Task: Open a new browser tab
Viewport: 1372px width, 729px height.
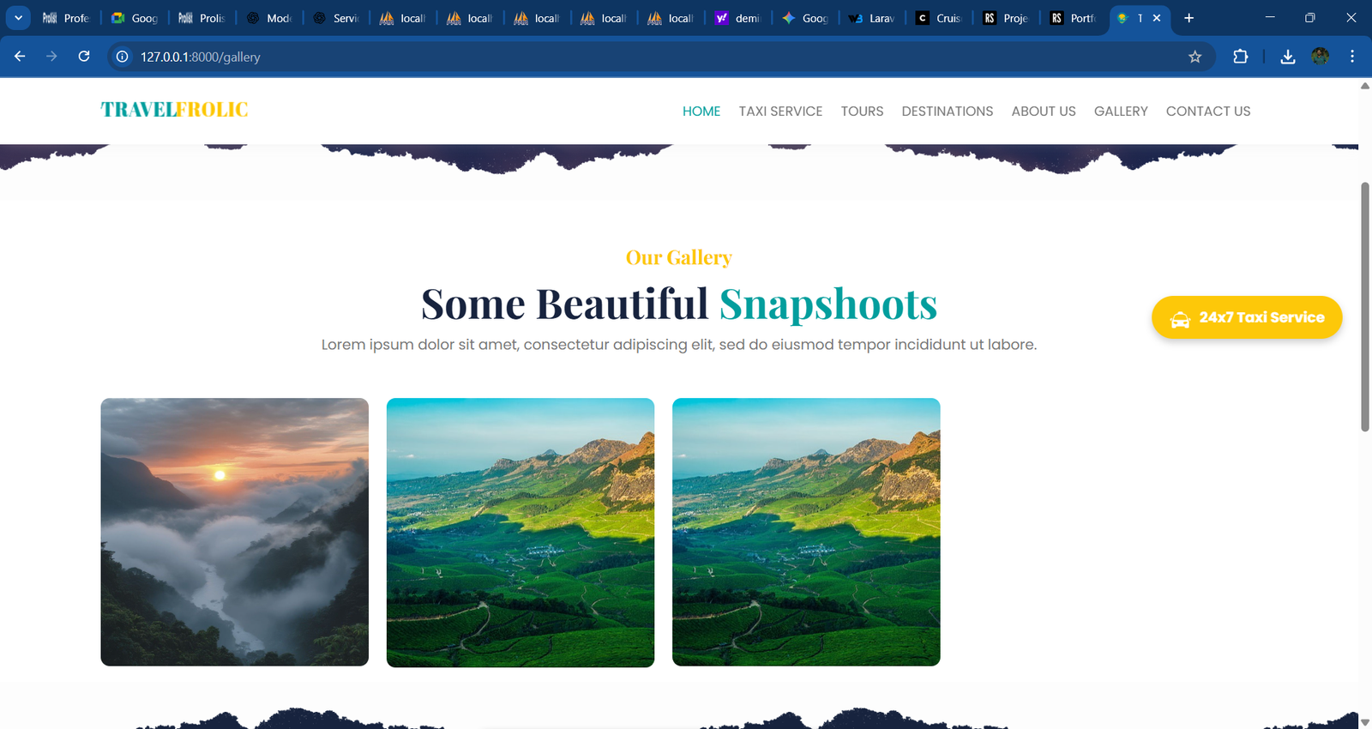Action: click(1188, 18)
